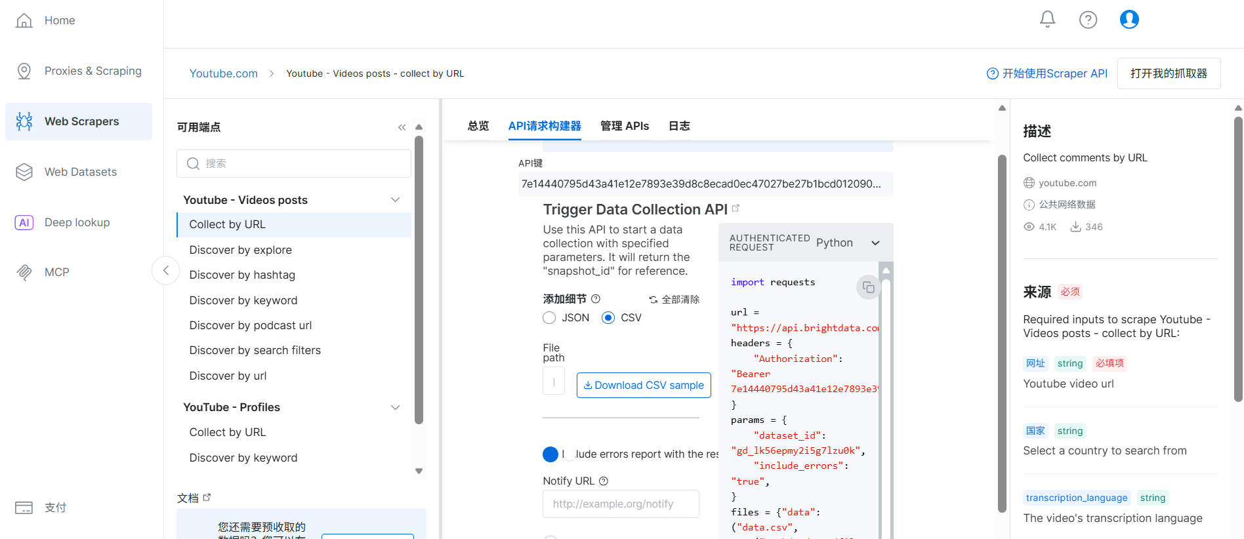Open the help question mark icon
The width and height of the screenshot is (1244, 539).
tap(1088, 20)
